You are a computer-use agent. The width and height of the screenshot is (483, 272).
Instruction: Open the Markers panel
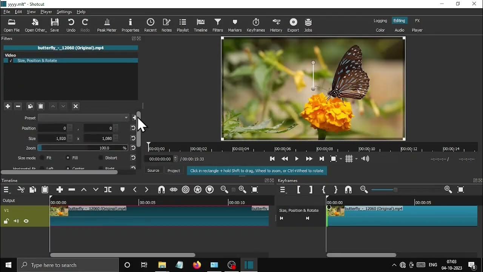click(235, 25)
